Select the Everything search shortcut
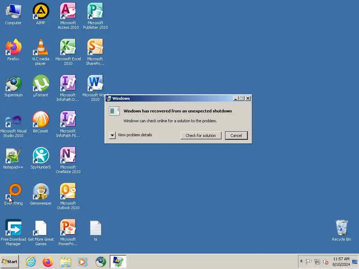 pos(13,194)
